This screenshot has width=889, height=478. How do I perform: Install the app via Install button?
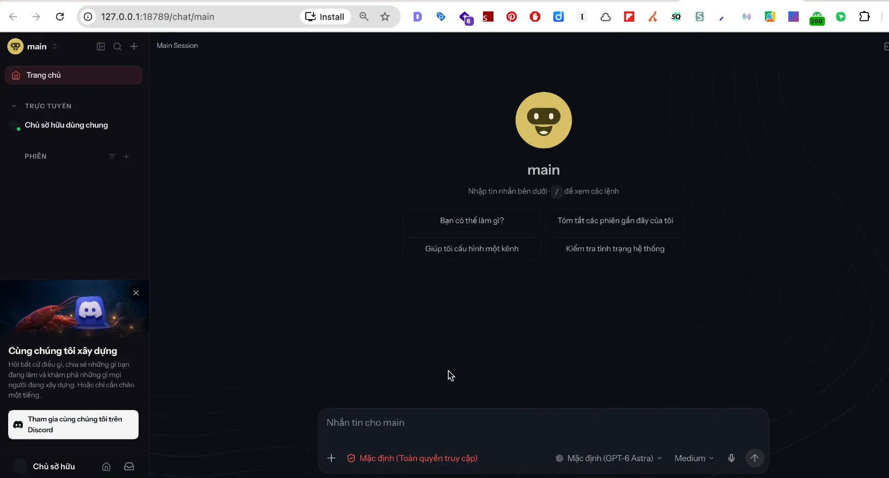point(325,17)
